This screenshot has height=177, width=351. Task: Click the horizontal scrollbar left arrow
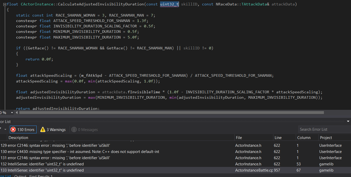[17, 112]
